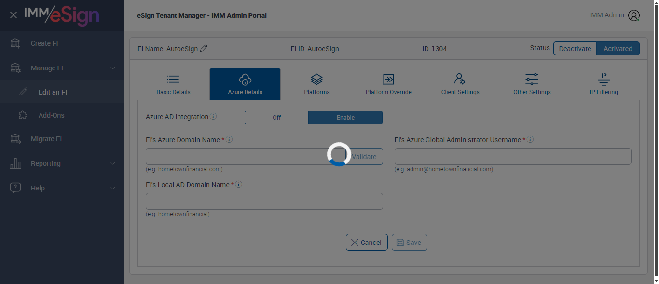Click the ID: 1304 text
The width and height of the screenshot is (659, 284).
coord(435,49)
